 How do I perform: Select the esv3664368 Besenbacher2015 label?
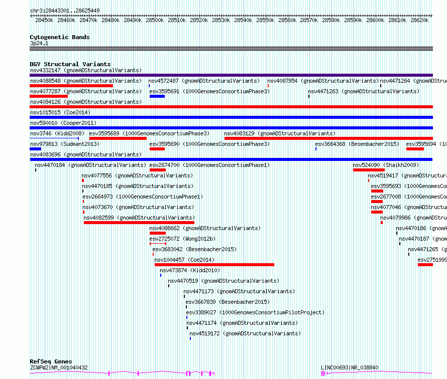(x=357, y=144)
